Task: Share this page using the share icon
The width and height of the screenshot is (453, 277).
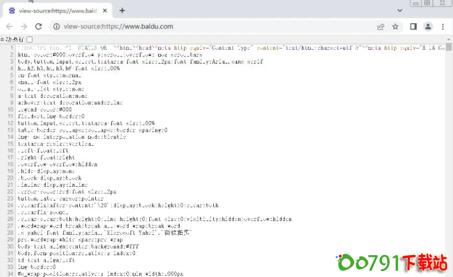Action: pyautogui.click(x=381, y=27)
